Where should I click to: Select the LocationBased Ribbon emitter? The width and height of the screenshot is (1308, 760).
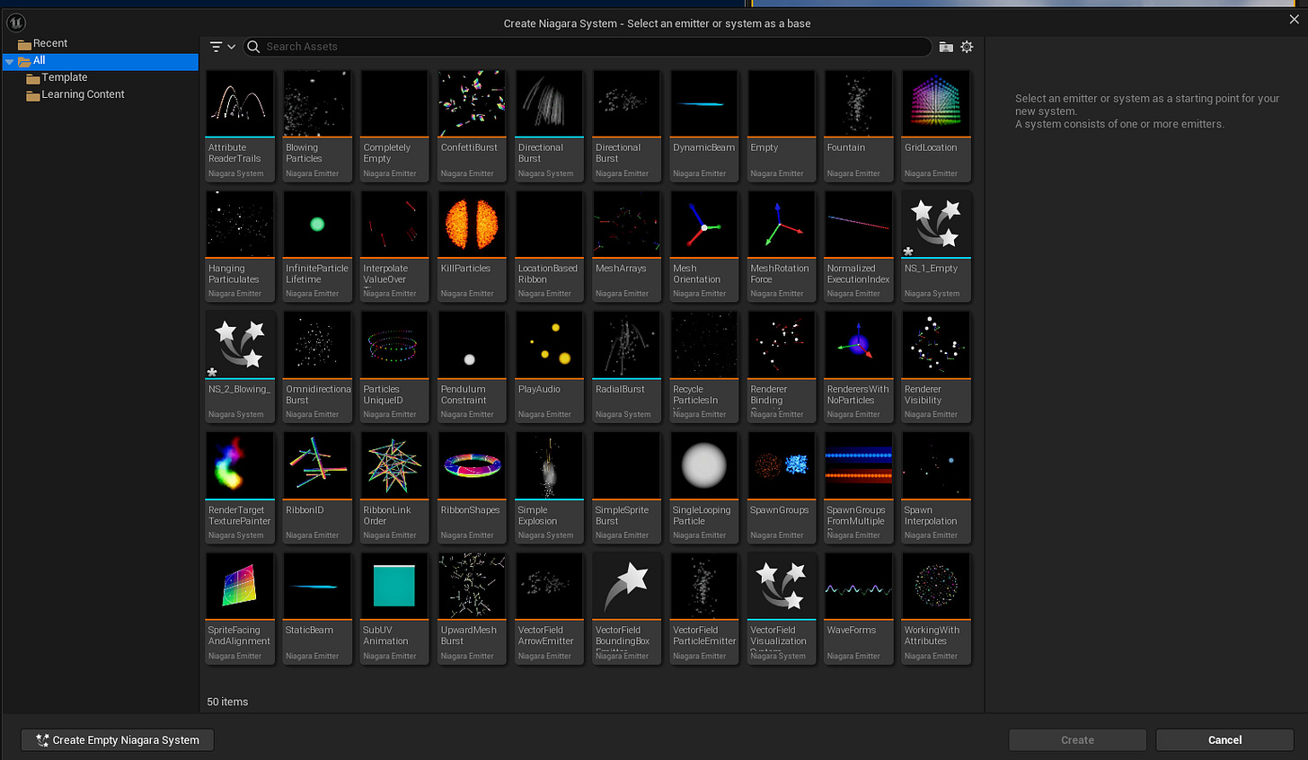pyautogui.click(x=549, y=246)
